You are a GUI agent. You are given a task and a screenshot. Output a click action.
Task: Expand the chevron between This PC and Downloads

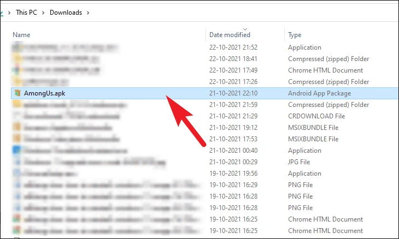click(x=43, y=13)
